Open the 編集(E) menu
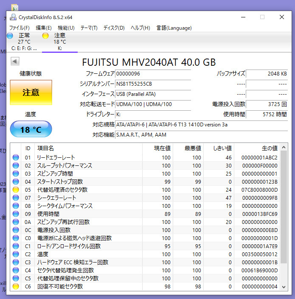The height and width of the screenshot is (299, 295). tap(43, 28)
